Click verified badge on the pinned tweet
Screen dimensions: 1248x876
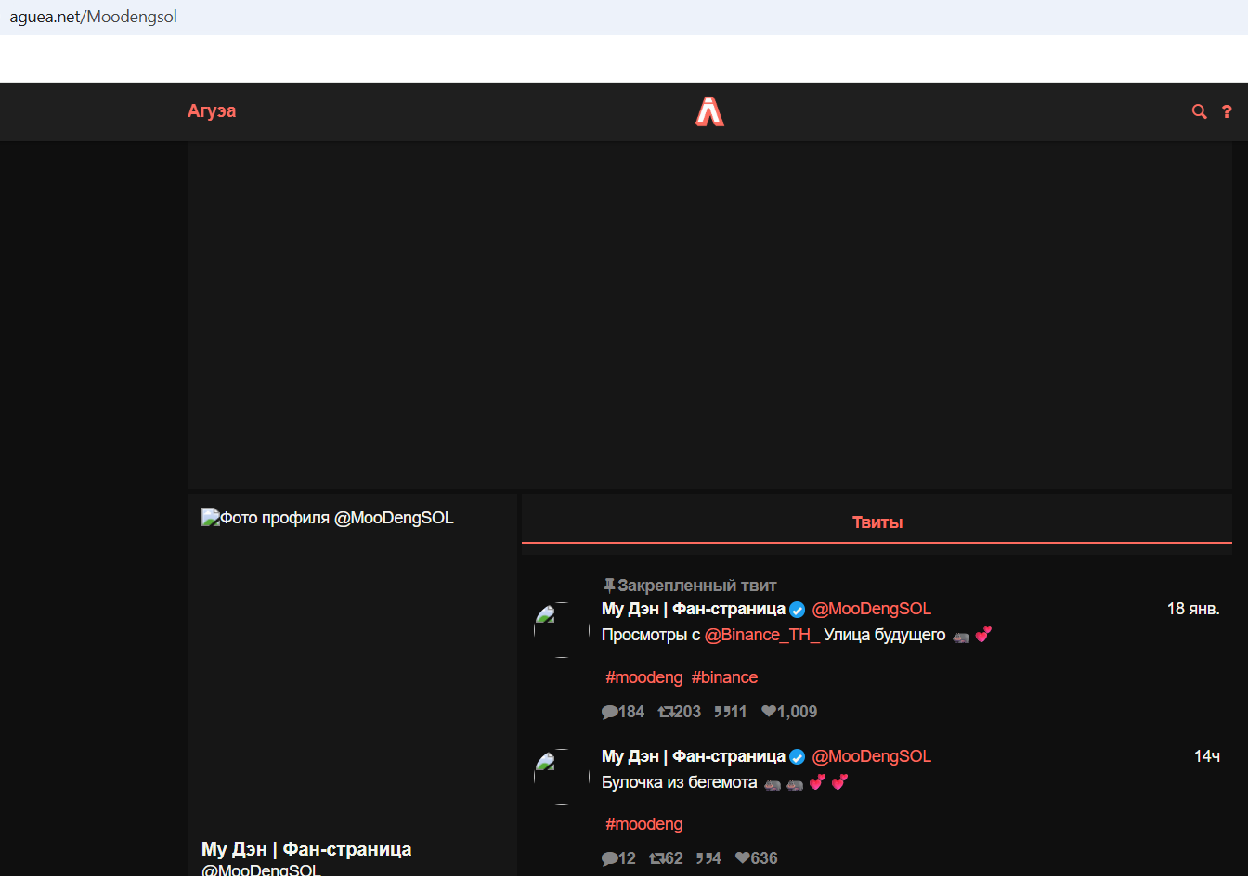797,610
